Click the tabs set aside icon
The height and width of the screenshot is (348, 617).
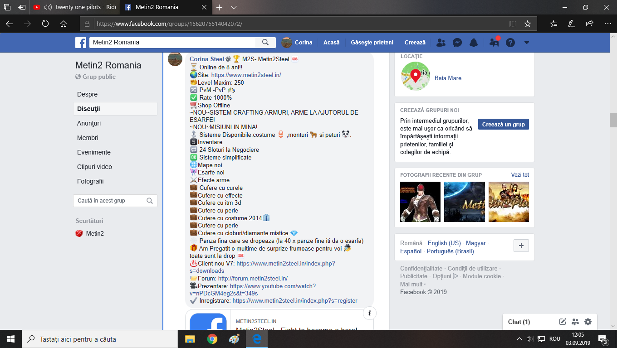(x=7, y=7)
